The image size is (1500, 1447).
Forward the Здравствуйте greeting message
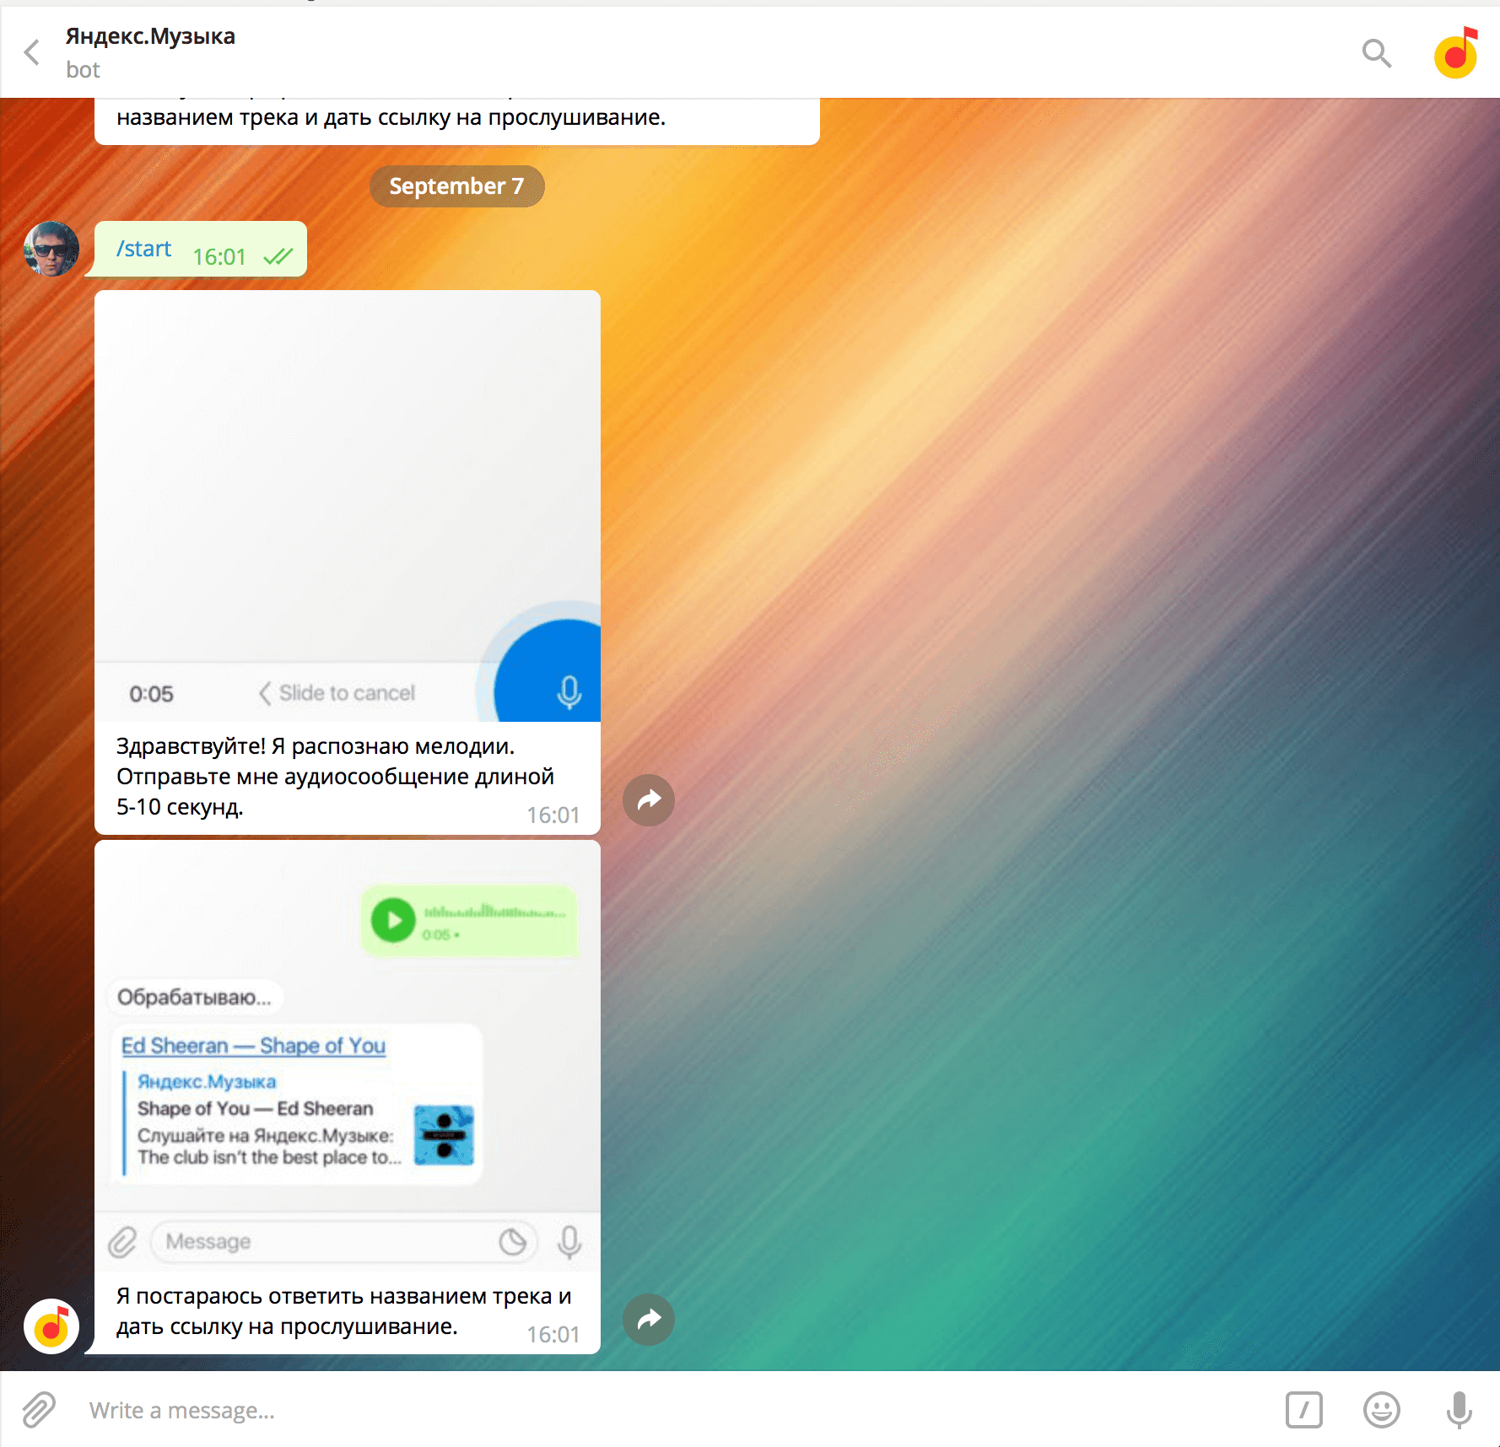(649, 800)
